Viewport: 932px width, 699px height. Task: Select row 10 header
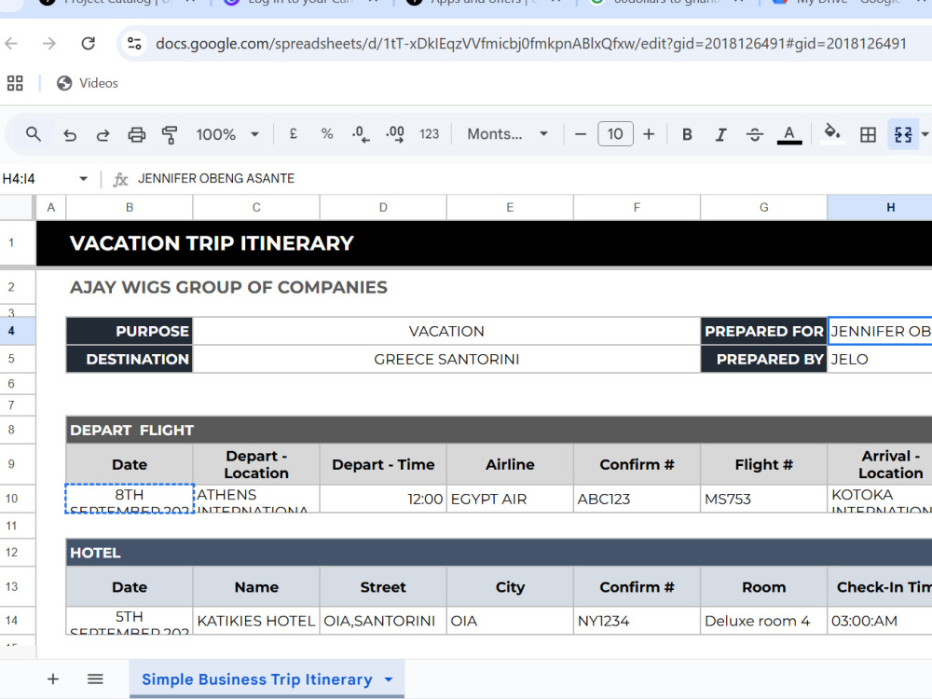tap(17, 499)
